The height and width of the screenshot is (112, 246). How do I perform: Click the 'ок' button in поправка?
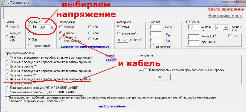159,77
